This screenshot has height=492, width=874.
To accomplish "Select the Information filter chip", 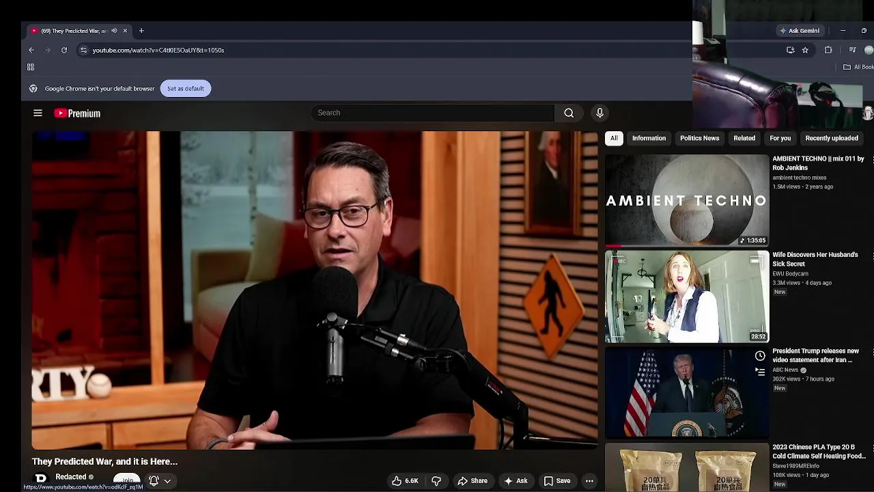I will click(x=649, y=138).
